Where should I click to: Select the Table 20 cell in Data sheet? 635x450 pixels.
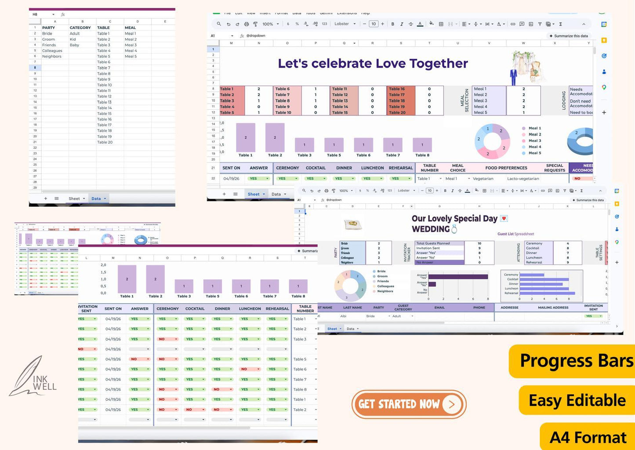[110, 142]
